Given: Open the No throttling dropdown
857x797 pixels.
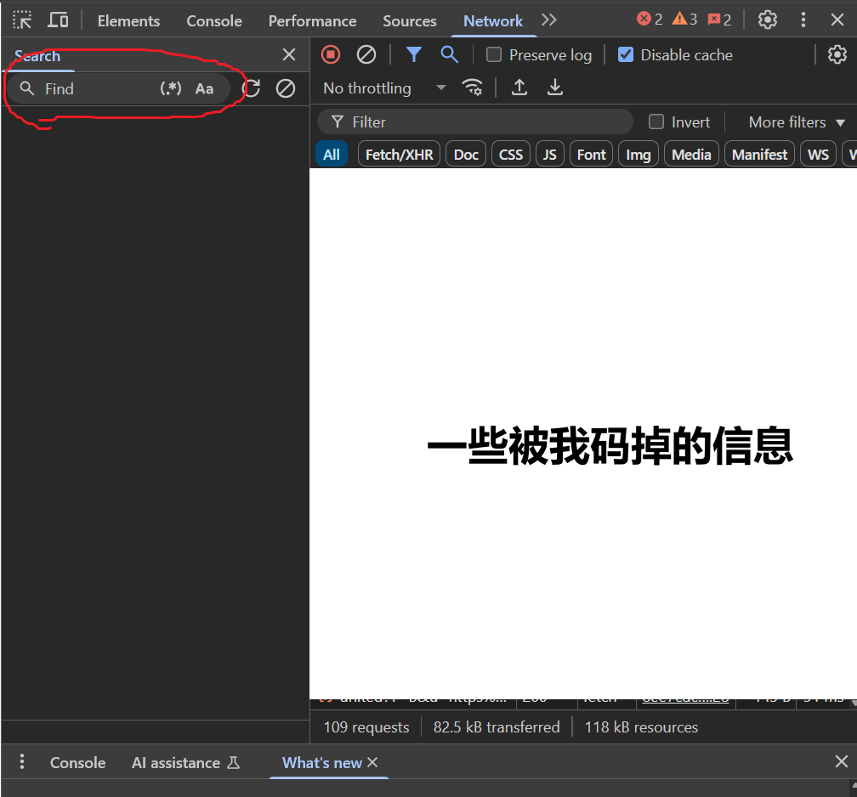Looking at the screenshot, I should click(384, 88).
